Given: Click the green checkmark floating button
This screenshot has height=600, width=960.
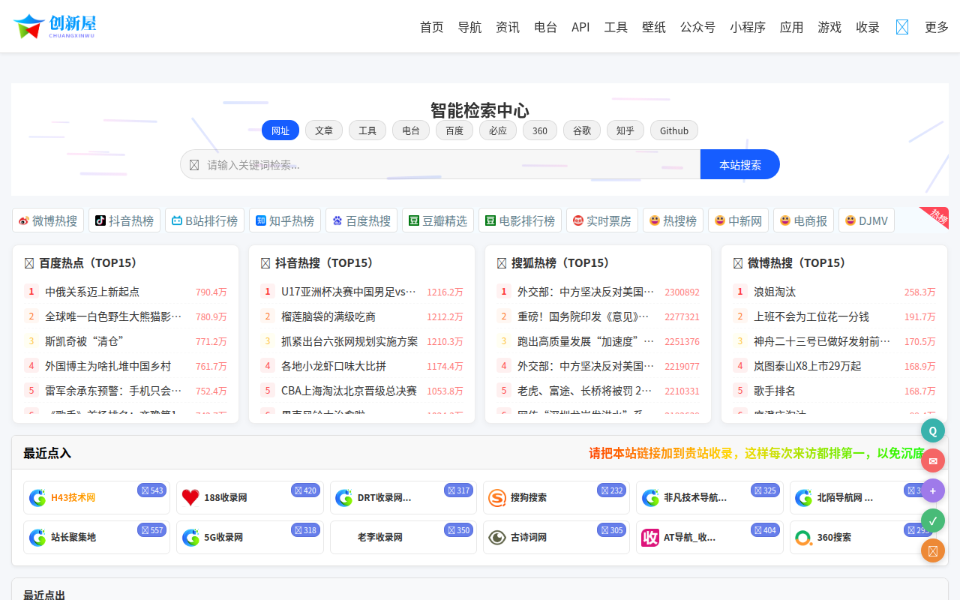Looking at the screenshot, I should click(x=933, y=520).
